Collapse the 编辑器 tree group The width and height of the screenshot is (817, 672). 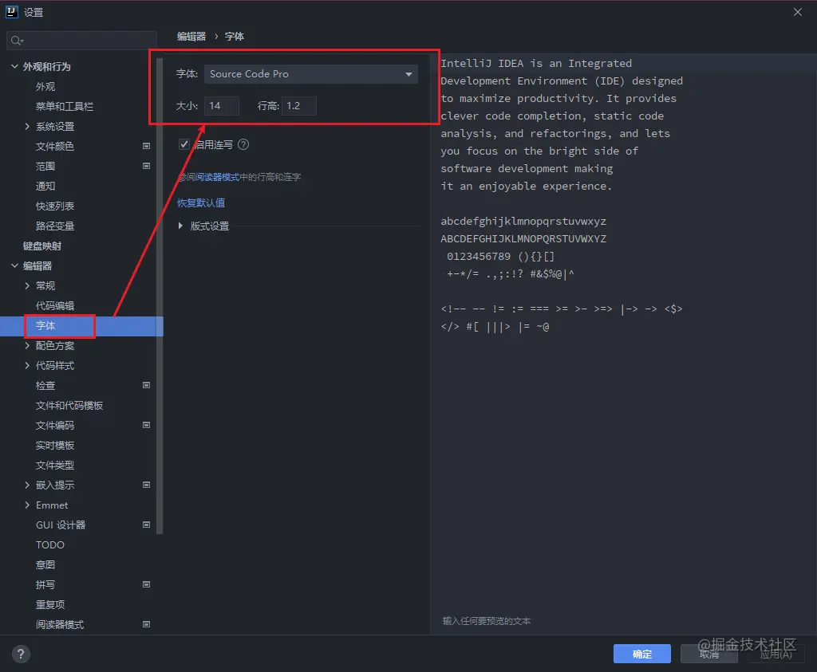(x=14, y=265)
